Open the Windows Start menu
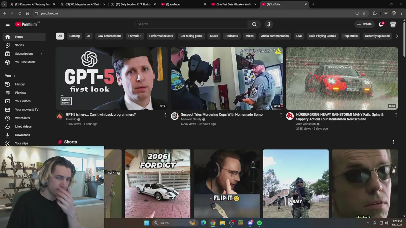406x228 pixels. pos(147,223)
